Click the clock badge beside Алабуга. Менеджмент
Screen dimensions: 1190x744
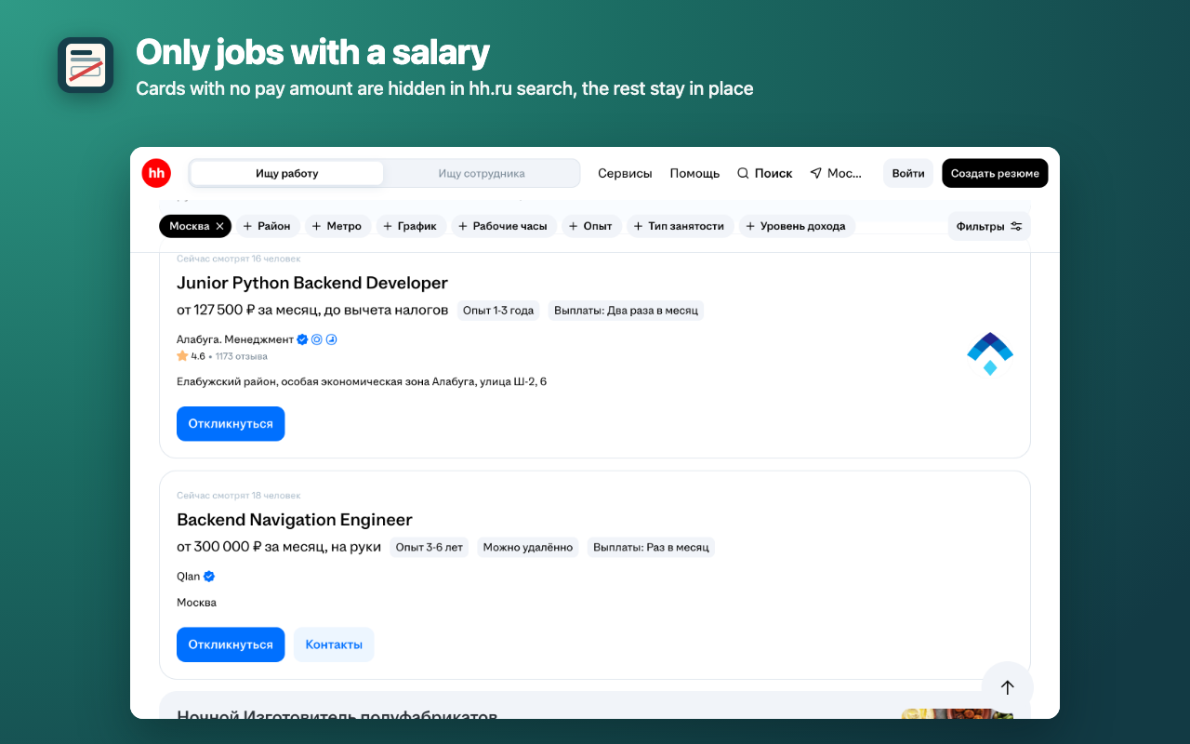click(x=331, y=339)
